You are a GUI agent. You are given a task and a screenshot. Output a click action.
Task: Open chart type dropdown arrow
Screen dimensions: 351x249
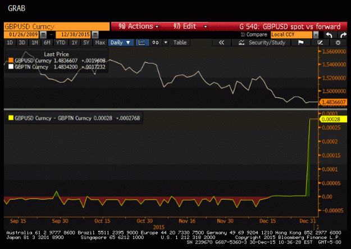point(166,43)
